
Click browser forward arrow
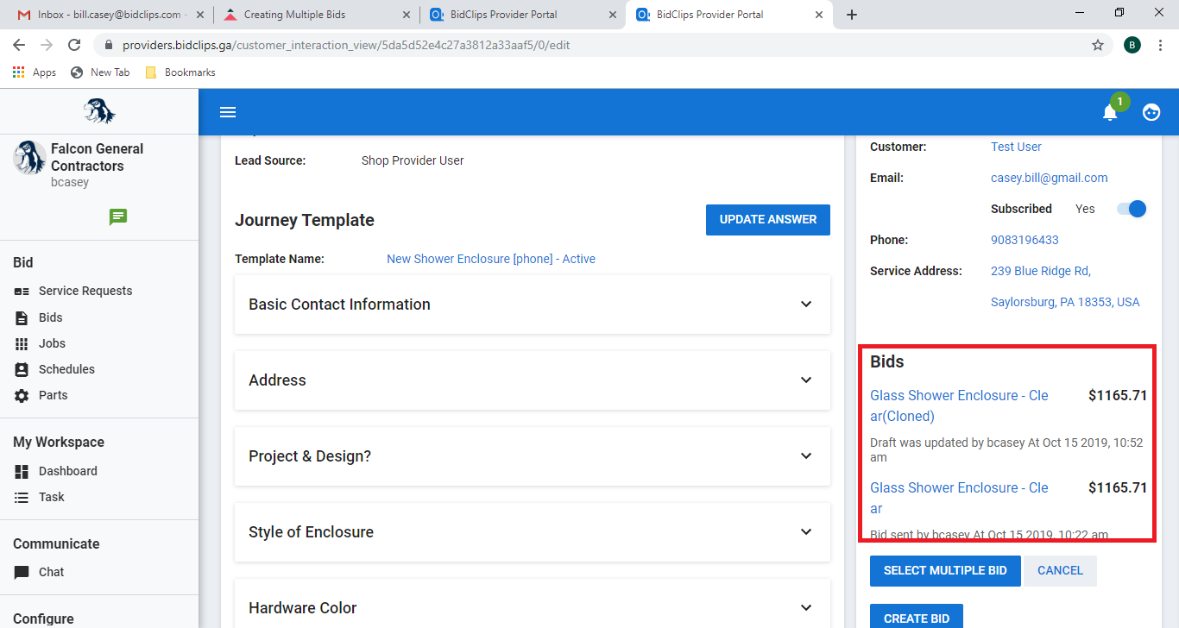pyautogui.click(x=47, y=45)
